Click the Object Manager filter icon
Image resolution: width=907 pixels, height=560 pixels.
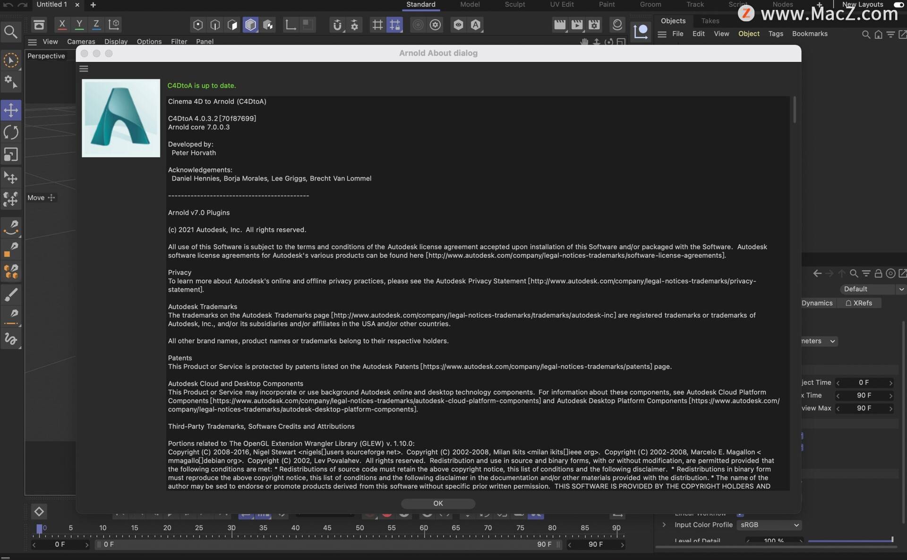tap(890, 34)
